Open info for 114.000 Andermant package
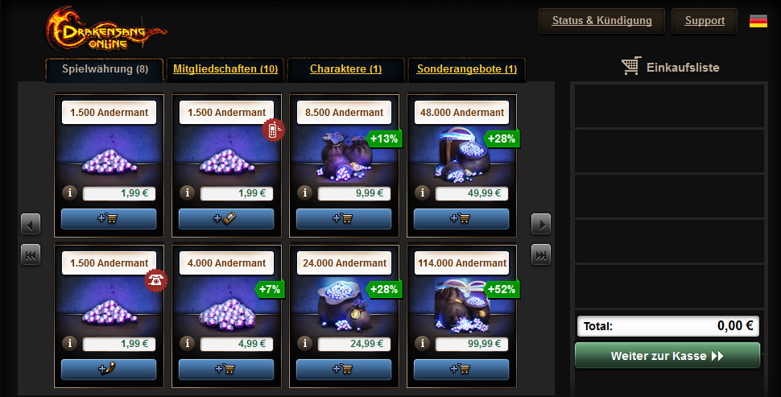This screenshot has height=397, width=781. tap(423, 343)
